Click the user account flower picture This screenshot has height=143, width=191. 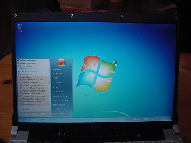coord(62,62)
